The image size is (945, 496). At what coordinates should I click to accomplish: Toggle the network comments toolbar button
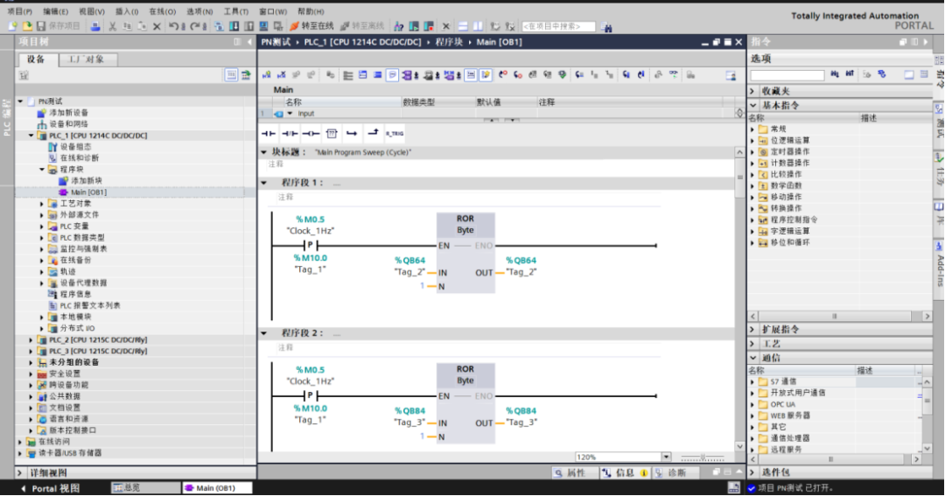[x=471, y=74]
